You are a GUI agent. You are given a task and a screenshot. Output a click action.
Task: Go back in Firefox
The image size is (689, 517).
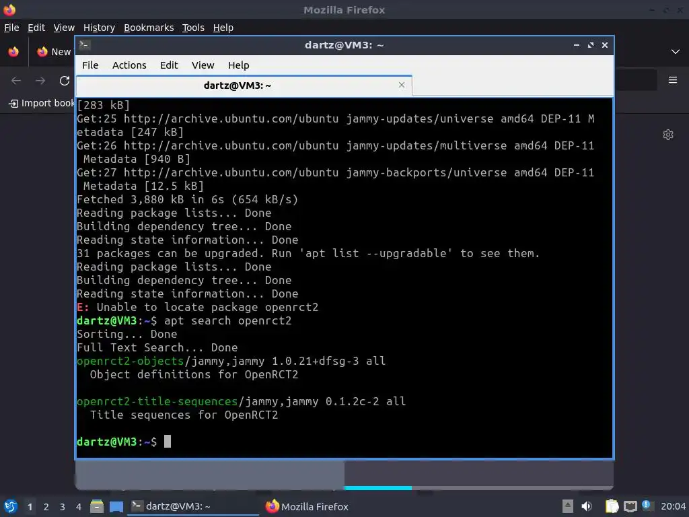(16, 81)
